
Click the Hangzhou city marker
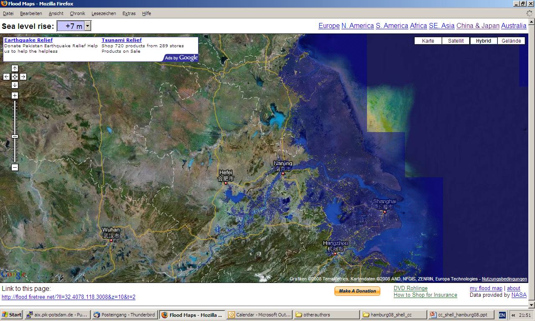click(335, 254)
